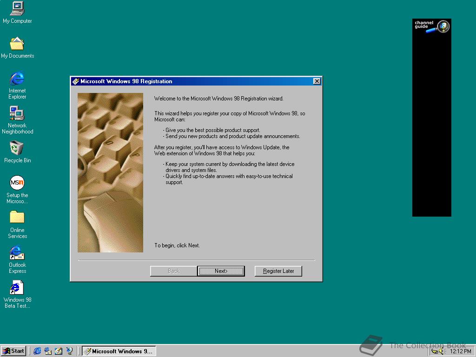The width and height of the screenshot is (476, 357).
Task: Click the registration wizard title bar icon
Action: coord(76,81)
